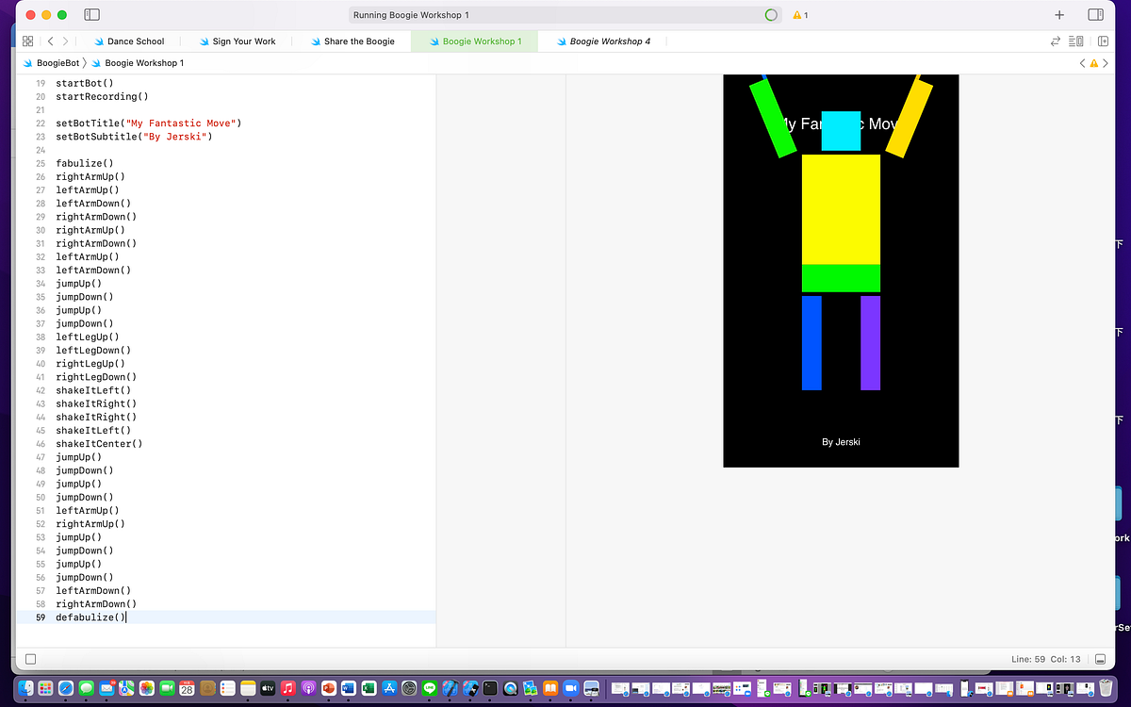Click the warning count indicator in the title bar
The width and height of the screenshot is (1131, 707).
pos(809,14)
